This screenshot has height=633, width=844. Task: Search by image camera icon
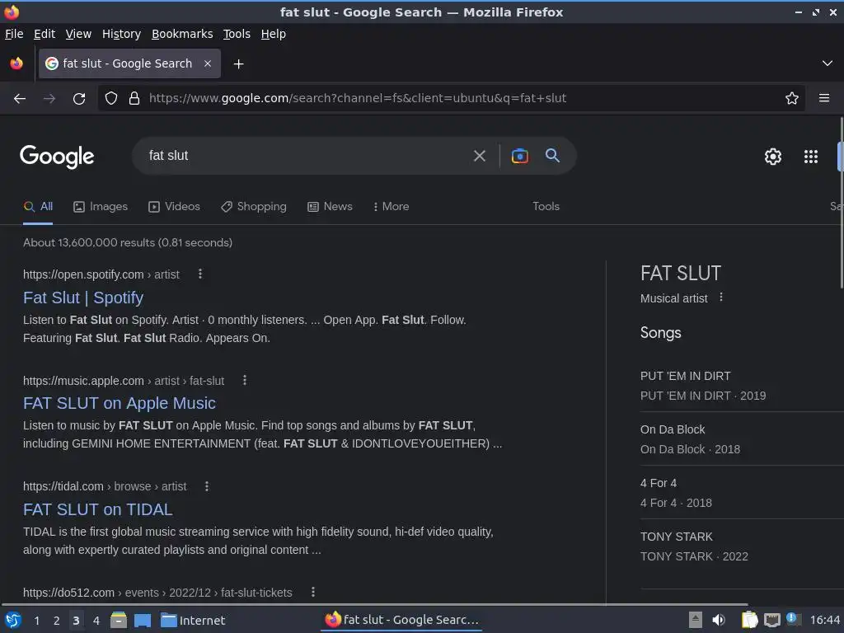(519, 156)
